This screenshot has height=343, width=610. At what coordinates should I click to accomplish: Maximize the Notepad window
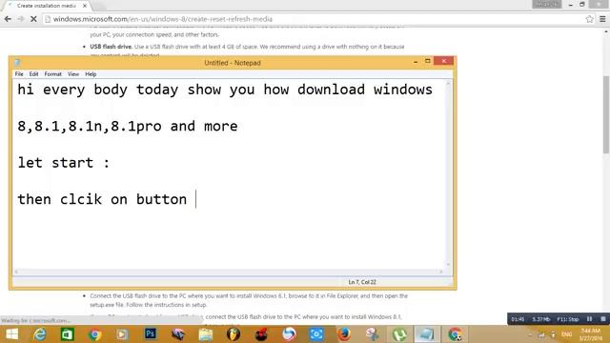click(428, 61)
